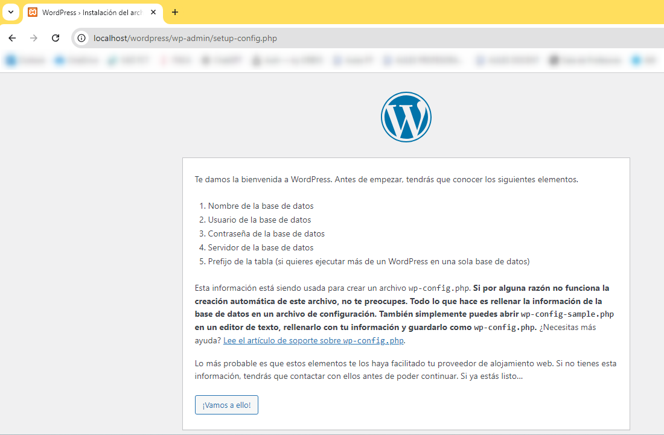Reload the setup-config.php page
Screen dimensions: 664x435
pyautogui.click(x=56, y=38)
